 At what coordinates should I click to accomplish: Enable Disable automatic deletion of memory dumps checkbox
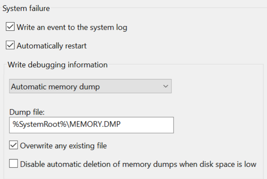(14, 163)
